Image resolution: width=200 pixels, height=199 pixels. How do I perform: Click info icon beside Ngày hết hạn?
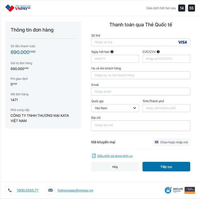tap(112, 52)
